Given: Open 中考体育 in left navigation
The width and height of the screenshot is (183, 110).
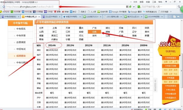Looking at the screenshot, I should click(x=21, y=36).
